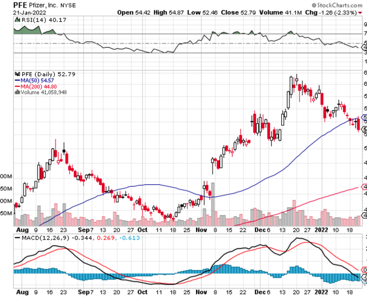Click the last red candlestick on the chart

(x=358, y=124)
